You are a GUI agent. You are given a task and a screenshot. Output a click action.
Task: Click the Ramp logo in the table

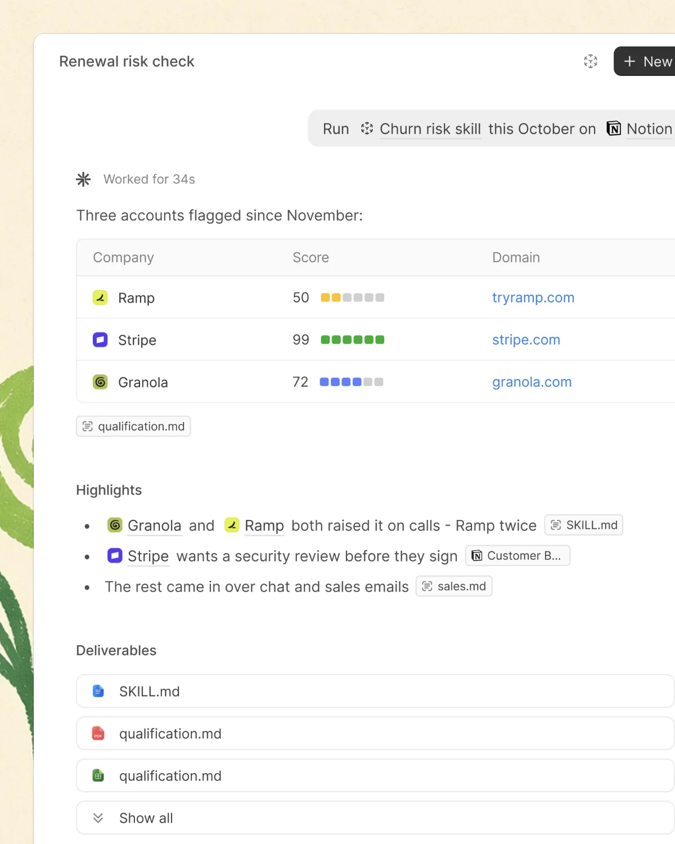100,298
